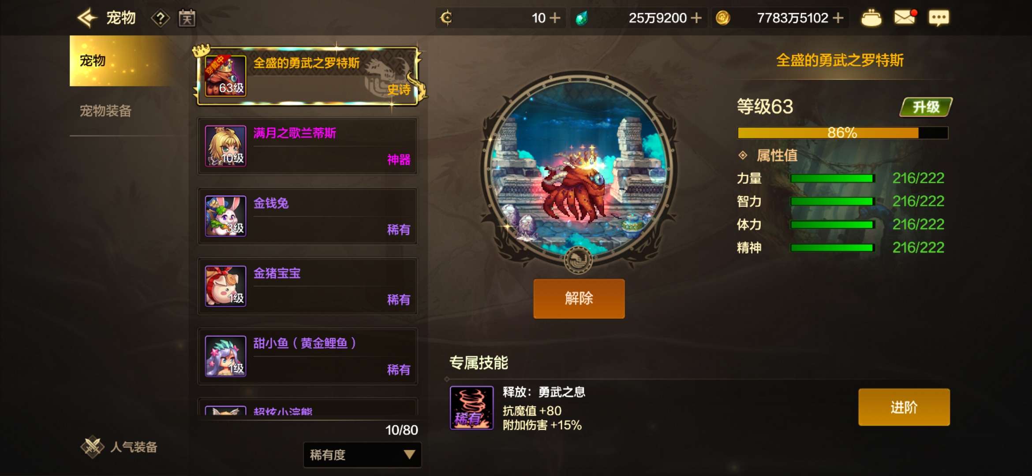Click the 进阶 advance button
Image resolution: width=1032 pixels, height=476 pixels.
pyautogui.click(x=904, y=407)
